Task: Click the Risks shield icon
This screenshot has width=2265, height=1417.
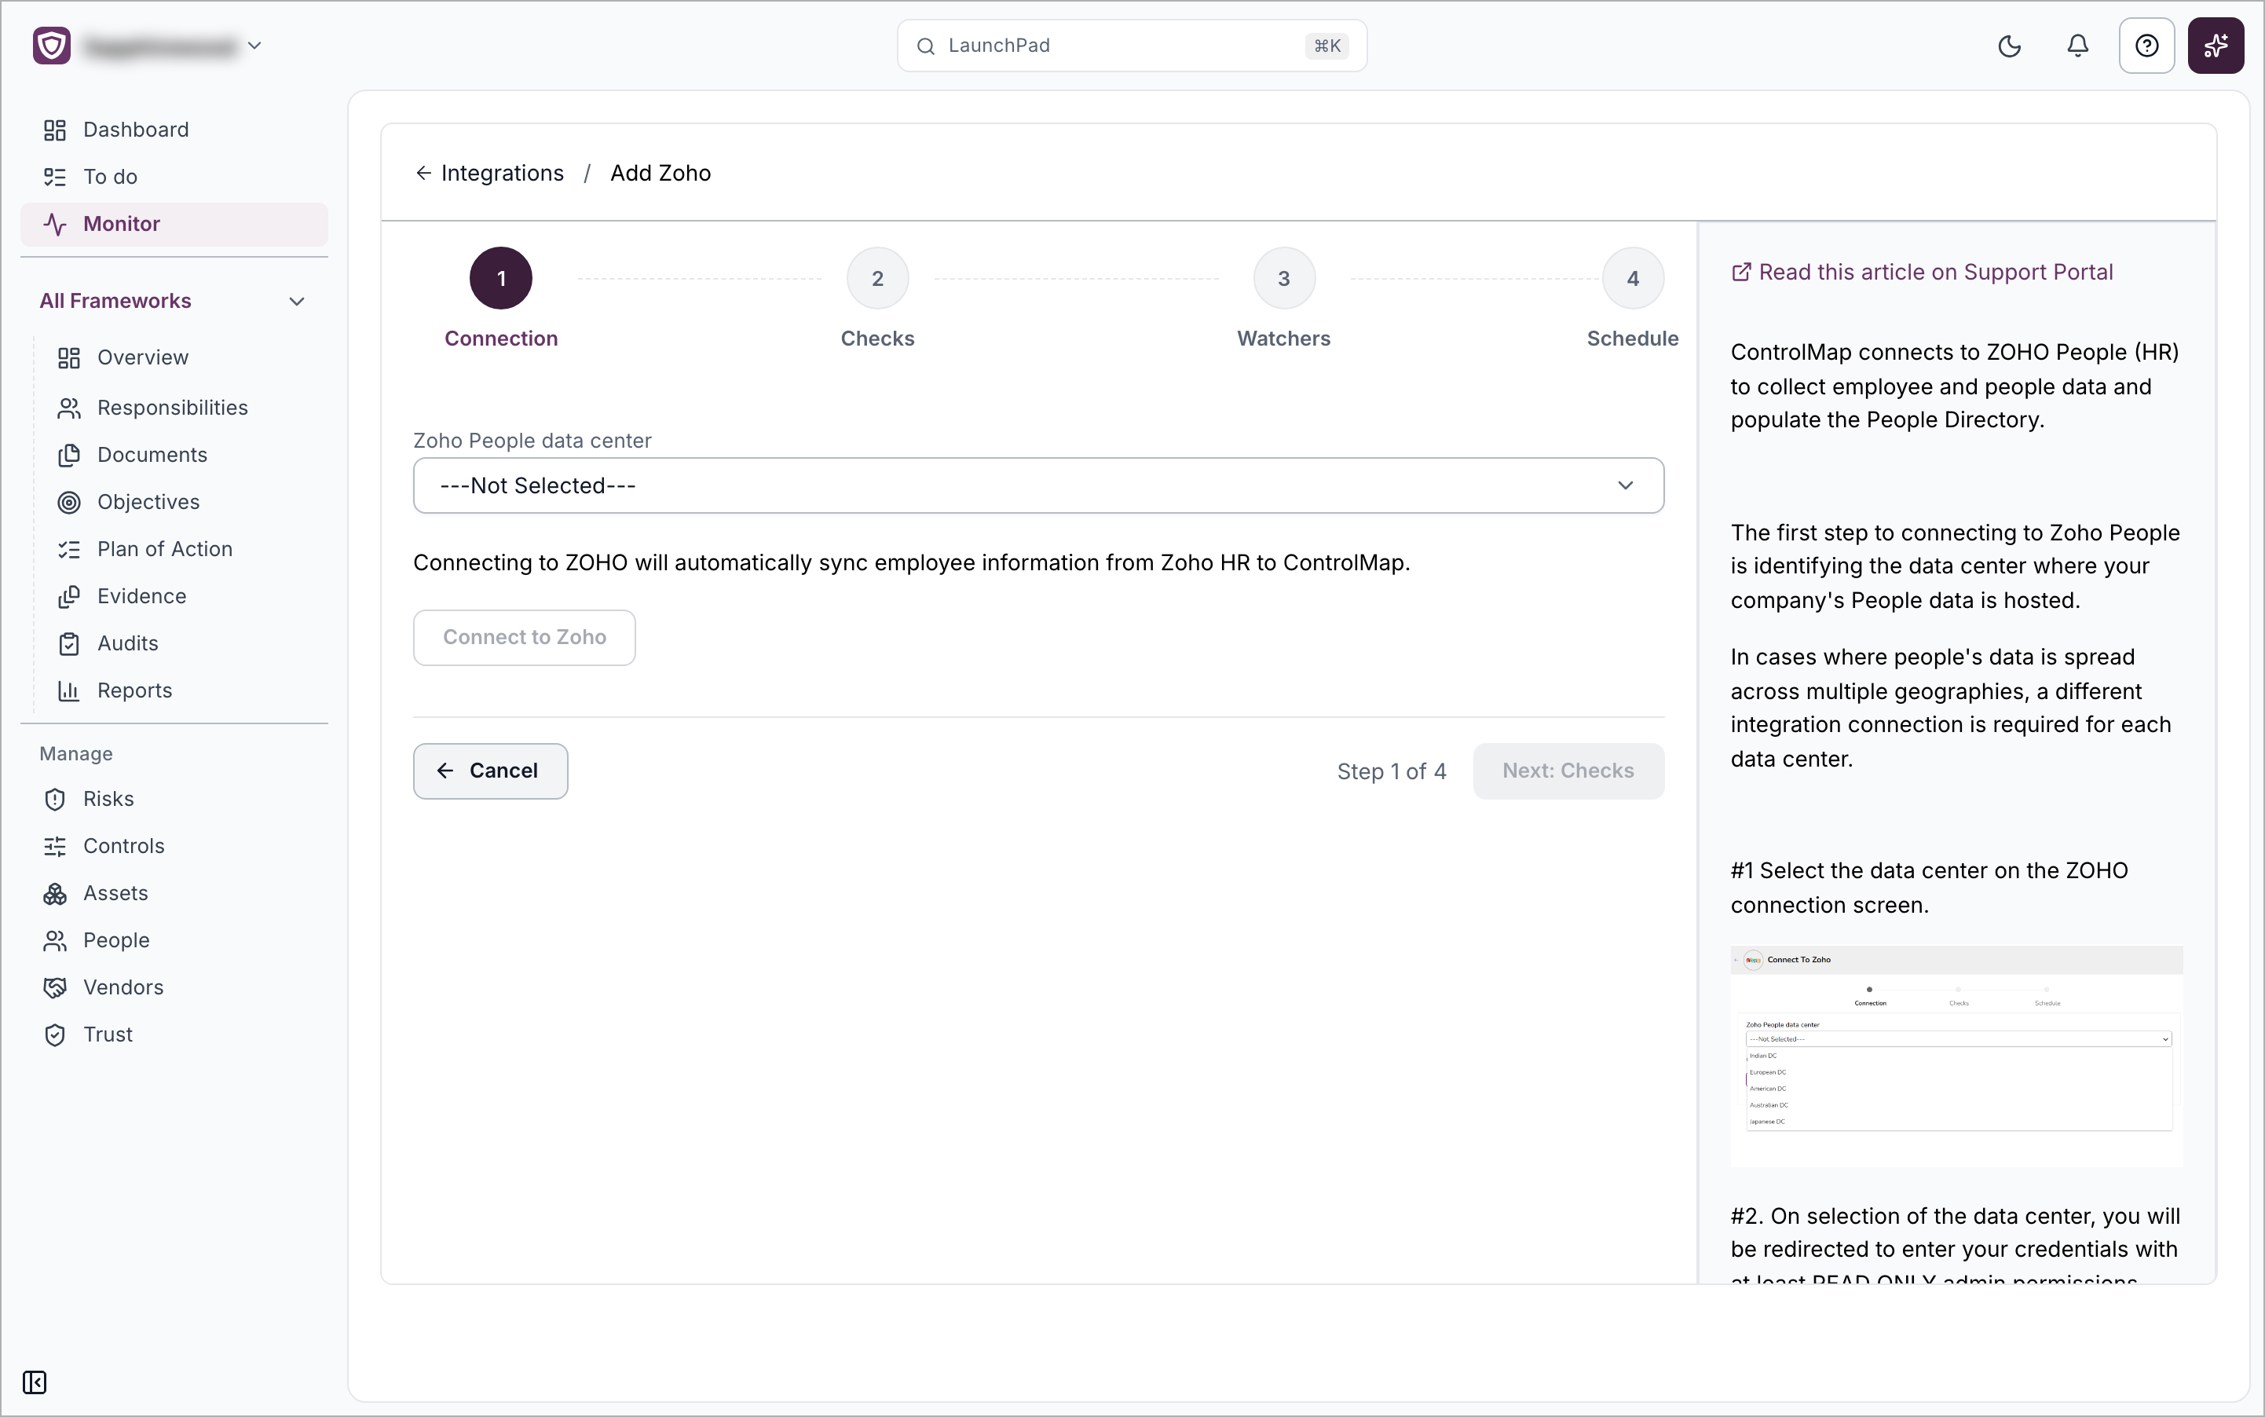Action: tap(54, 799)
